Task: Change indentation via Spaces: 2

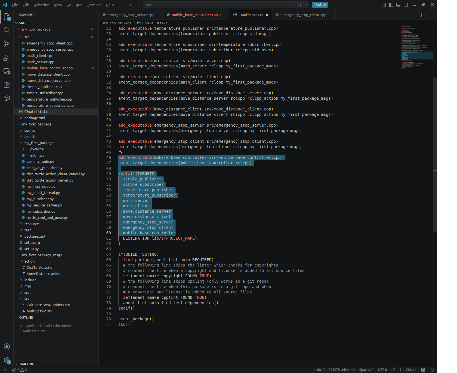Action: click(x=366, y=370)
